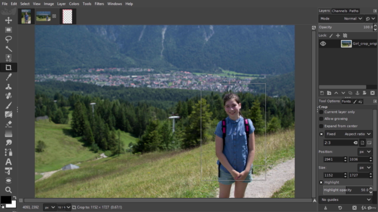Image resolution: width=378 pixels, height=212 pixels.
Task: Select the Crop tool
Action: pos(8,68)
